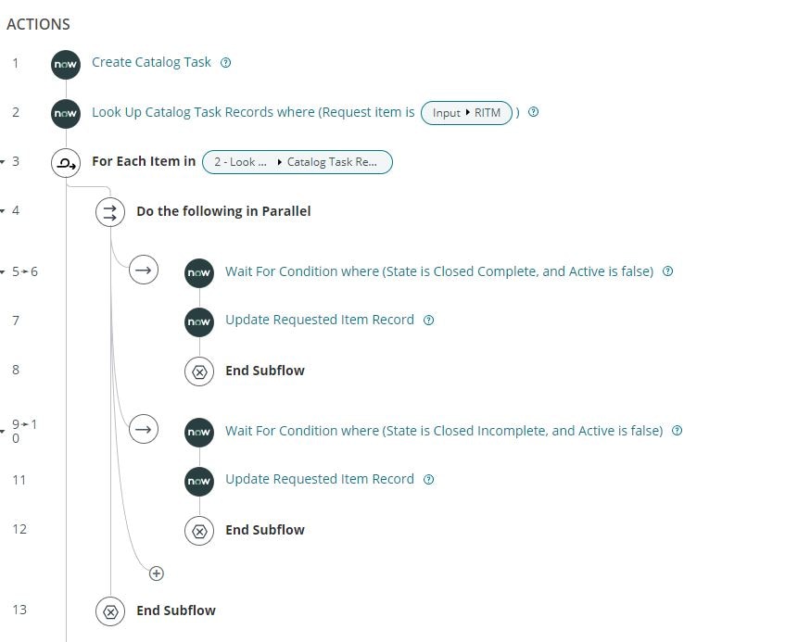Open help for the Closed Complete Wait condition

(x=667, y=271)
